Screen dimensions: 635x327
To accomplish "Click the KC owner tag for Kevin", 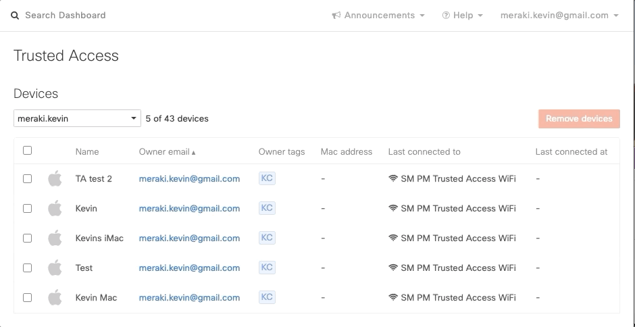I will coord(267,208).
